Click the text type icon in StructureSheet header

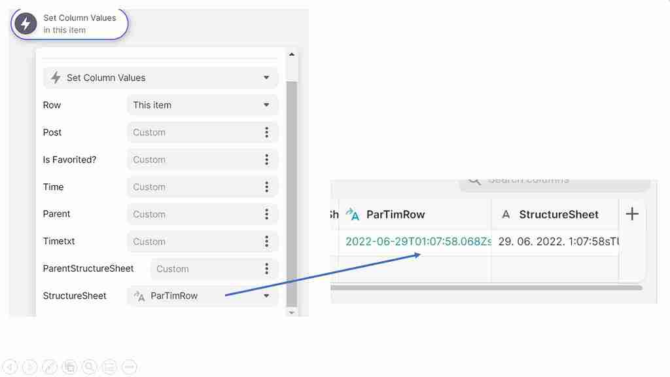(x=506, y=215)
